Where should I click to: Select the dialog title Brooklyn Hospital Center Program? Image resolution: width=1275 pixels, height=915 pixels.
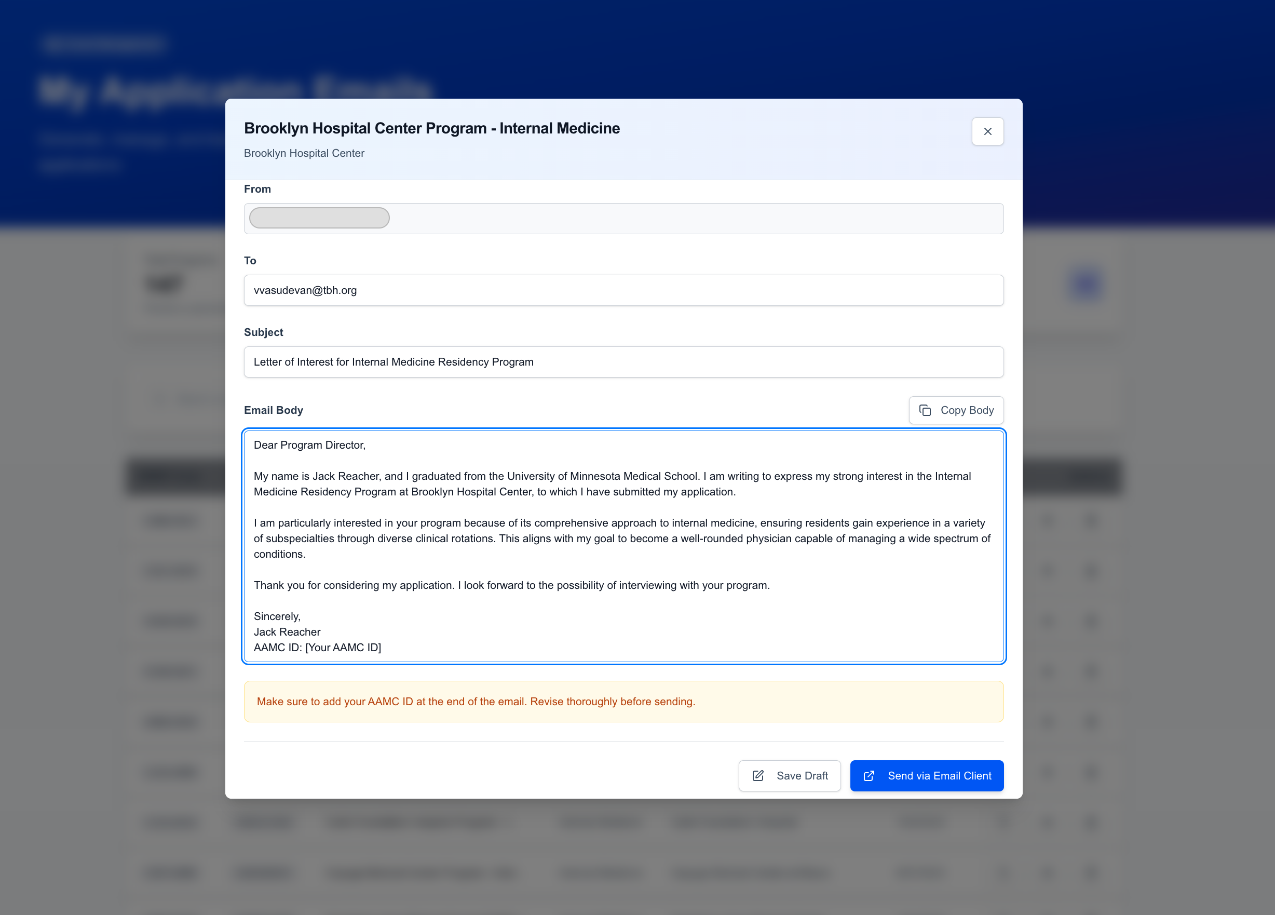432,128
